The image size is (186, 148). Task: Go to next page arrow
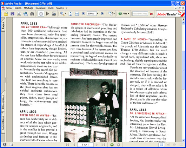(97, 145)
